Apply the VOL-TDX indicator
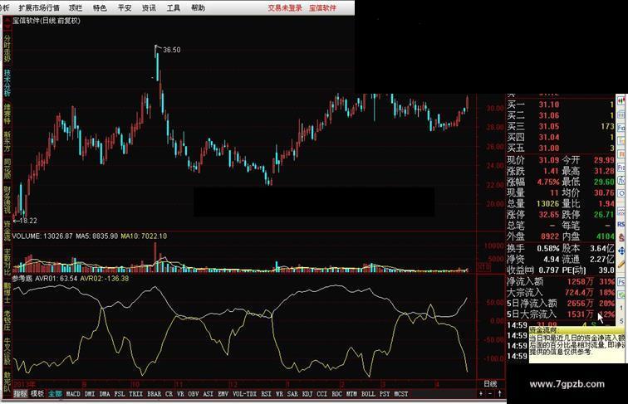This screenshot has width=628, height=404. (x=245, y=394)
